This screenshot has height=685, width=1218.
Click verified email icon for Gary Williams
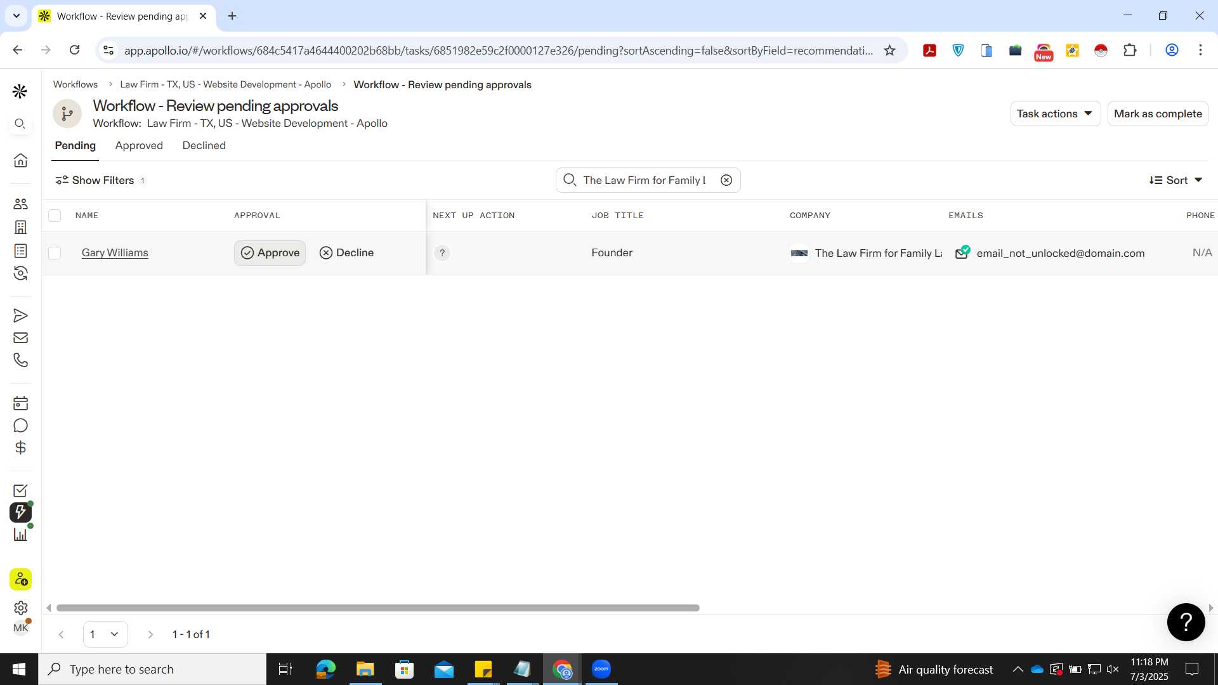962,252
